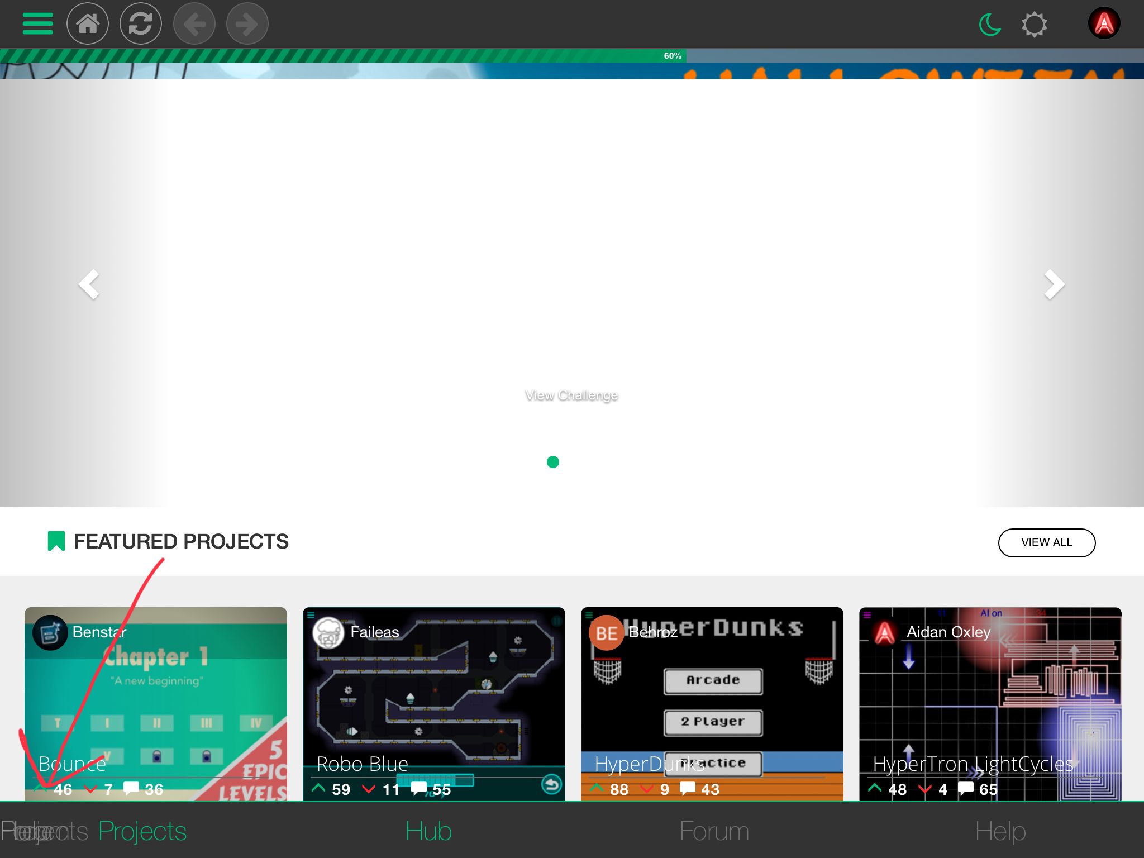This screenshot has width=1144, height=858.
Task: Show previous carousel slide
Action: click(x=89, y=284)
